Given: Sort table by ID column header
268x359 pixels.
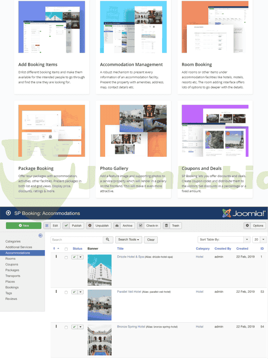Looking at the screenshot, I should pos(262,249).
